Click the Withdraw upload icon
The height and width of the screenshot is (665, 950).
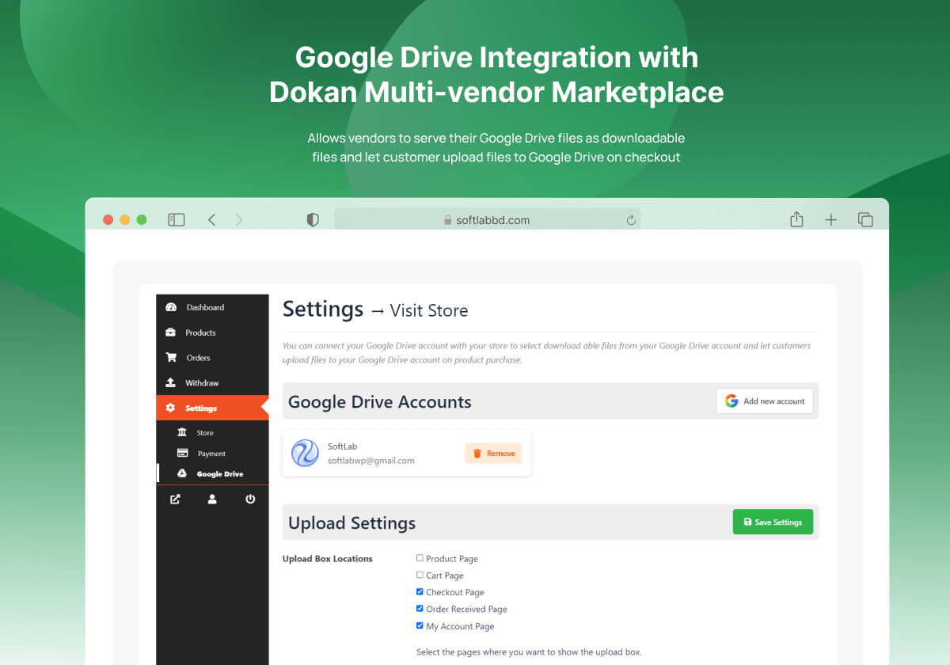pos(170,382)
